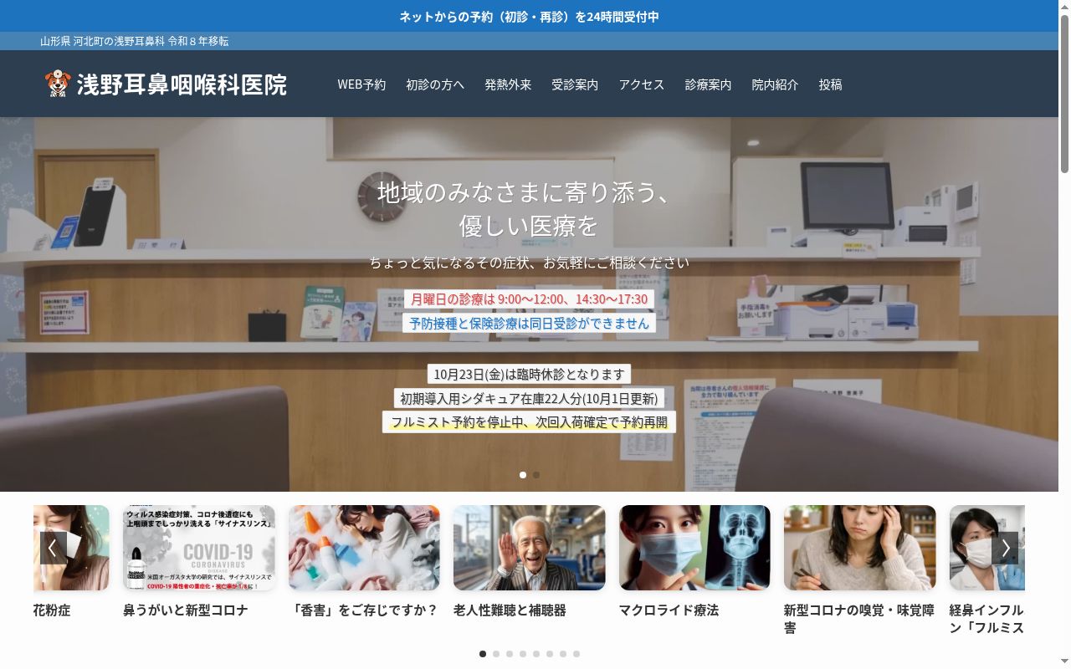Click the 月曜日の診療 hours notice
The width and height of the screenshot is (1071, 669).
[529, 299]
